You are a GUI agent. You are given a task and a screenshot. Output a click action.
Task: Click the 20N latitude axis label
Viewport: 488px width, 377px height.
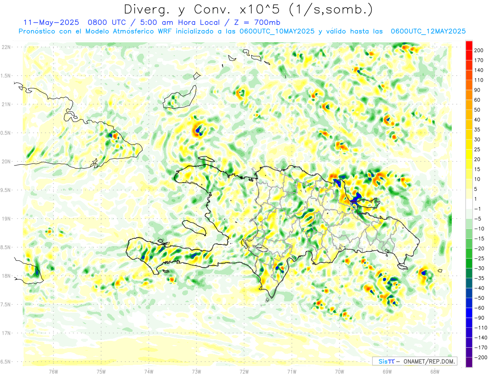pos(6,161)
